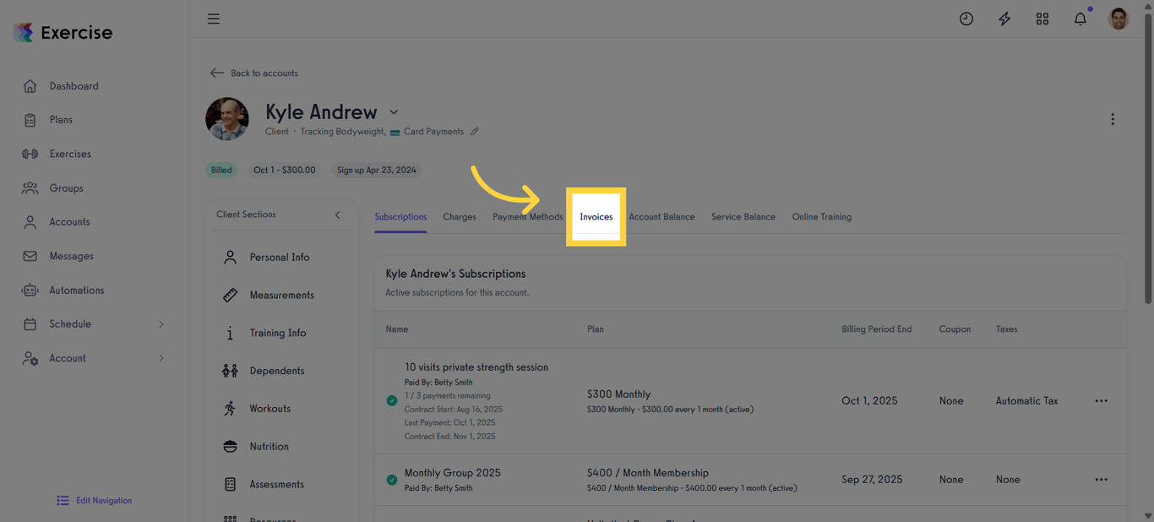Switch to the Subscriptions tab

(400, 217)
